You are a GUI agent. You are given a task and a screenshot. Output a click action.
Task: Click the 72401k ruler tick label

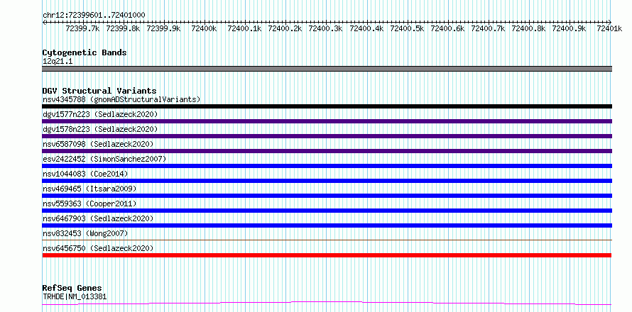(x=609, y=28)
